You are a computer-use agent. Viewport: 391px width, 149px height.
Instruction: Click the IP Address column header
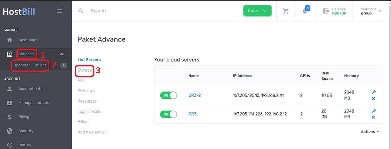[243, 76]
